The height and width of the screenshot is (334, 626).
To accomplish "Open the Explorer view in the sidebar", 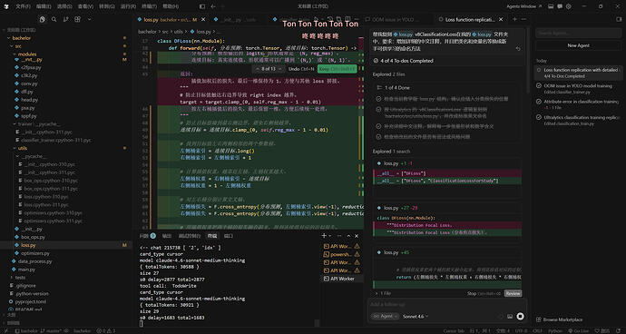I will [43, 19].
